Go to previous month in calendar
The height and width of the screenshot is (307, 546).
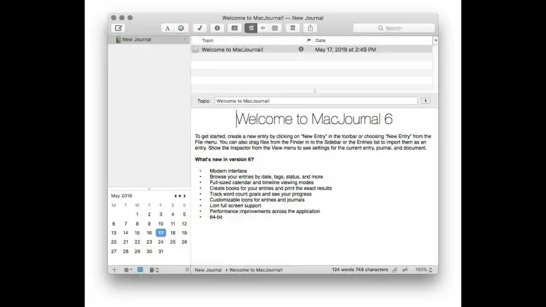coord(175,195)
